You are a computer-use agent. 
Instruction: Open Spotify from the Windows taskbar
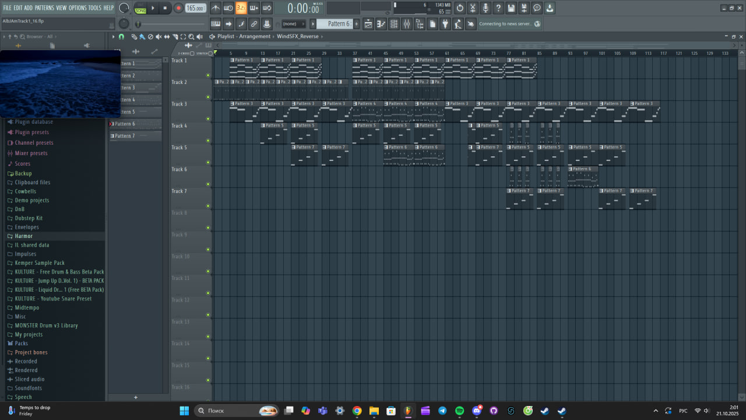[x=459, y=411]
